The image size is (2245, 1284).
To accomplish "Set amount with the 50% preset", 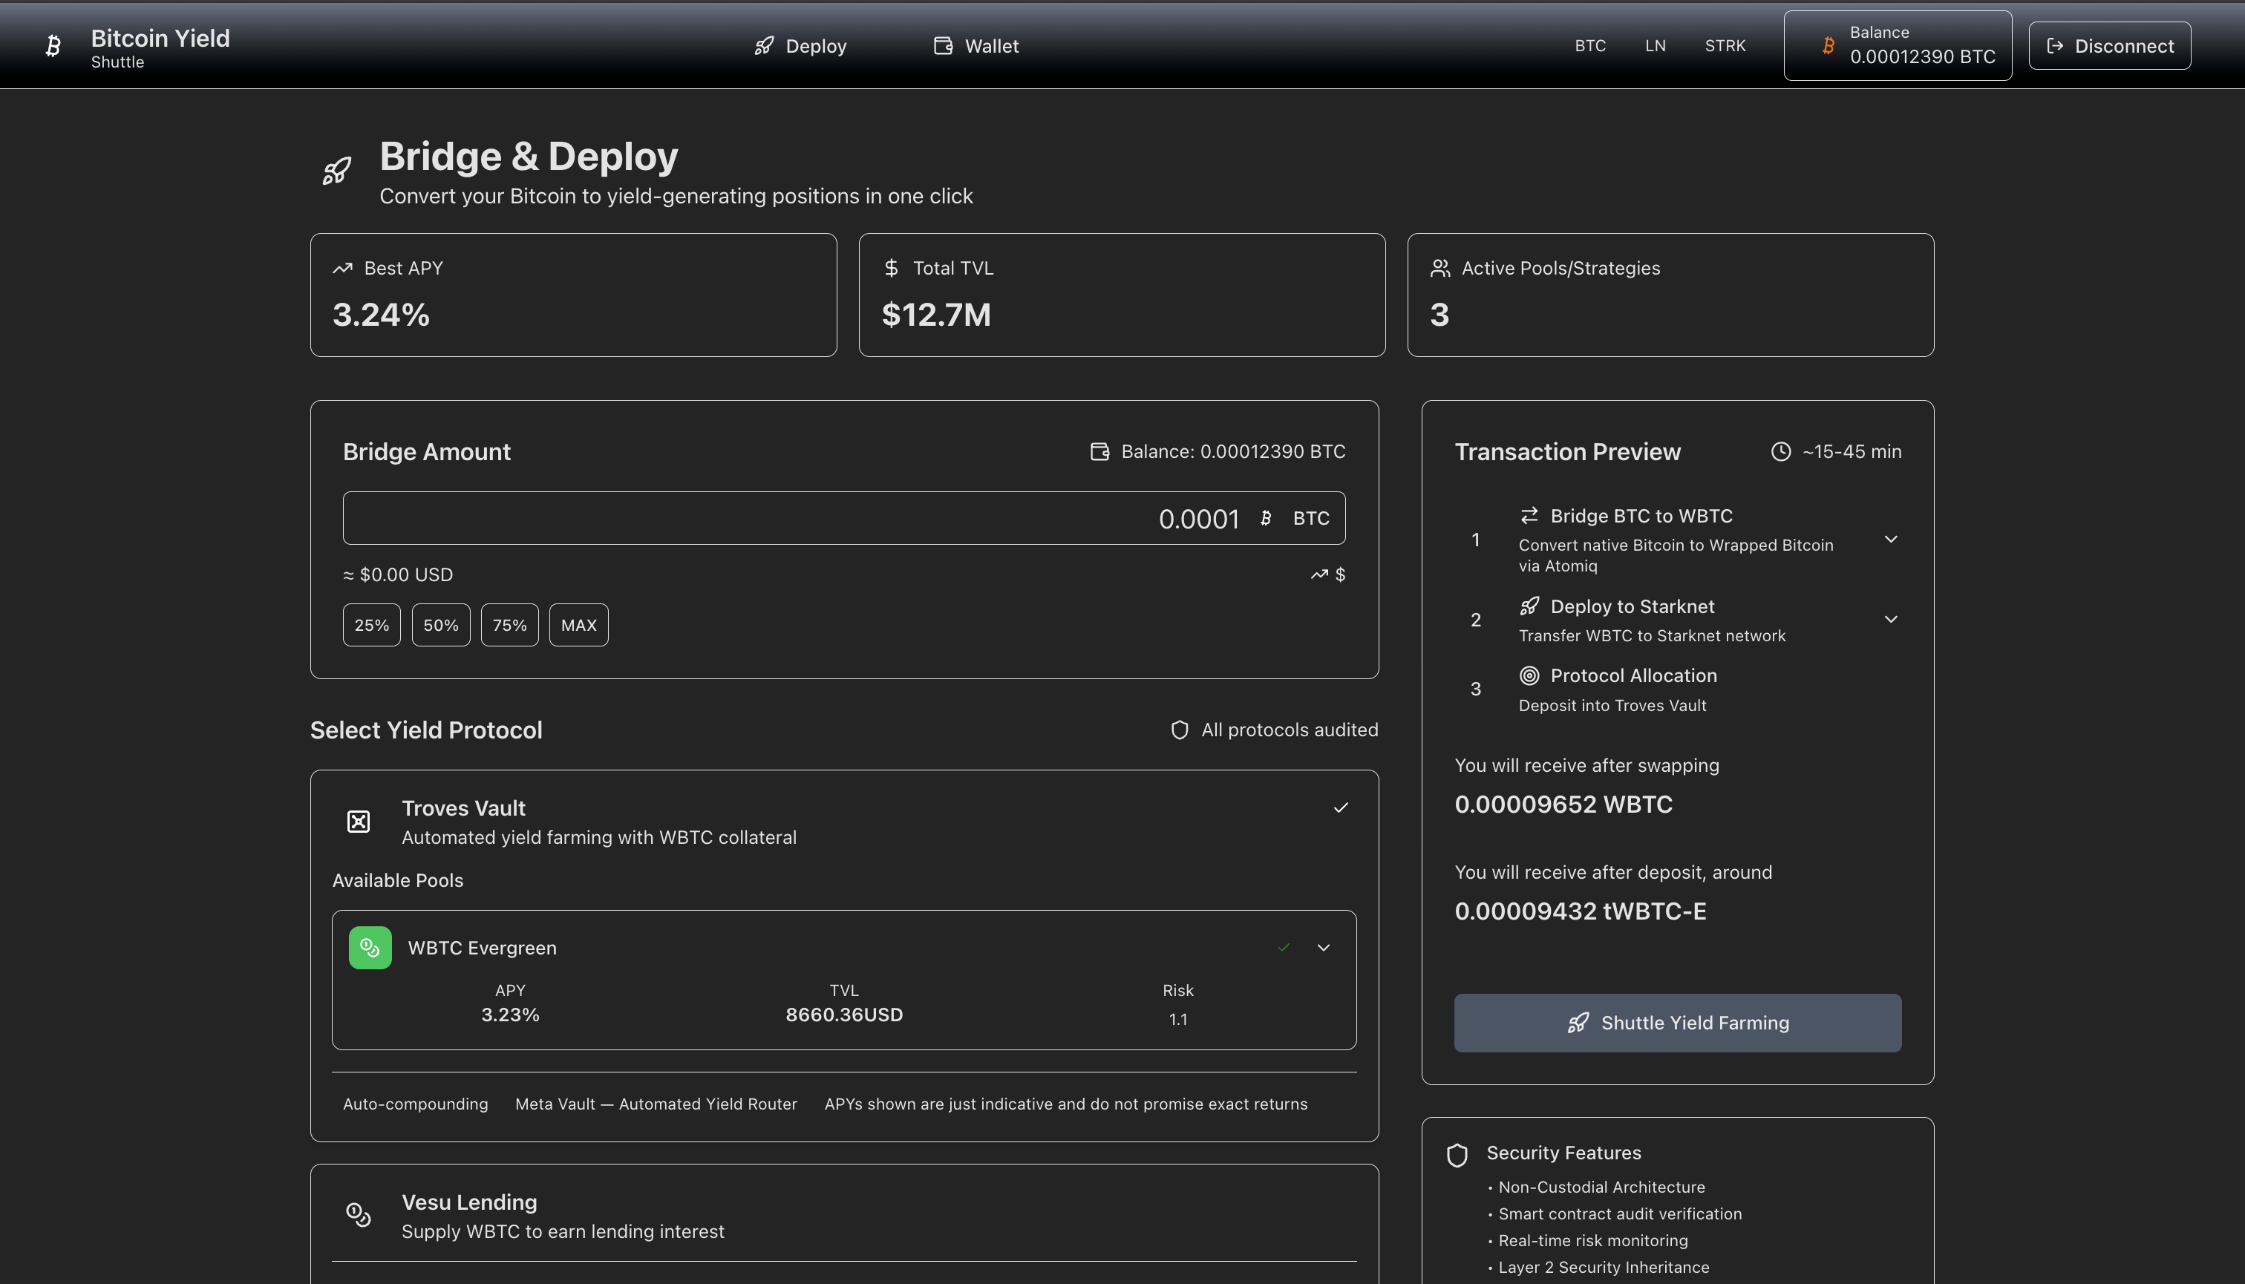I will (441, 625).
